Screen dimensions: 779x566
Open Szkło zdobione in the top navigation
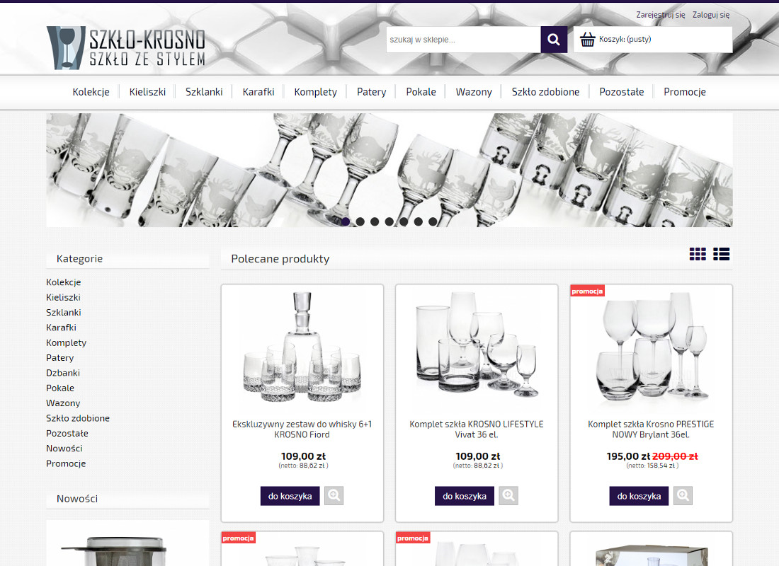click(545, 92)
